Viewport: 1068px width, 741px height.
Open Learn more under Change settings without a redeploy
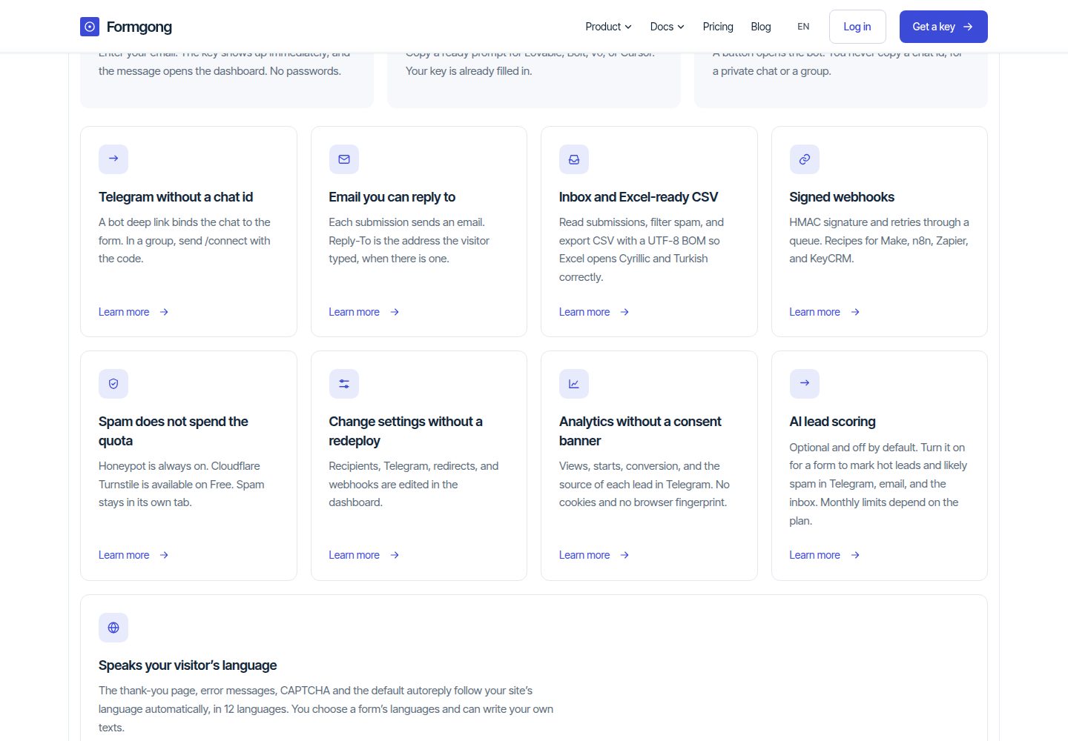(x=364, y=555)
